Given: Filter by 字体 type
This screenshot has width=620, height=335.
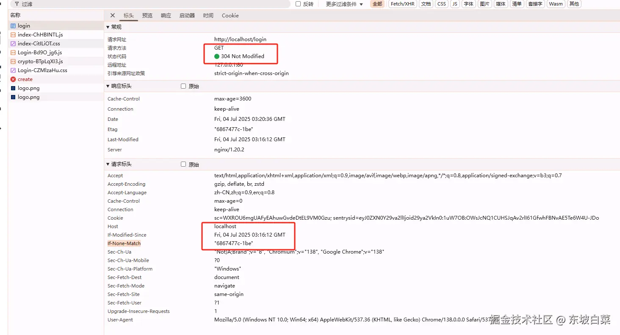Looking at the screenshot, I should point(468,4).
